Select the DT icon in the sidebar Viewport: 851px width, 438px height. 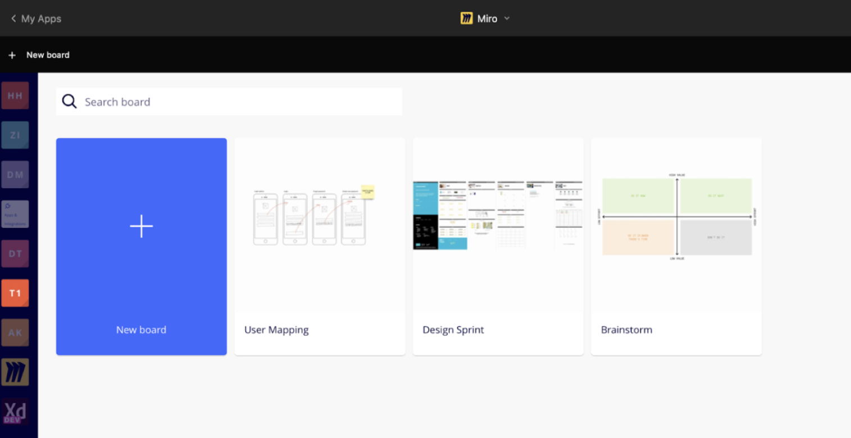[x=15, y=253]
